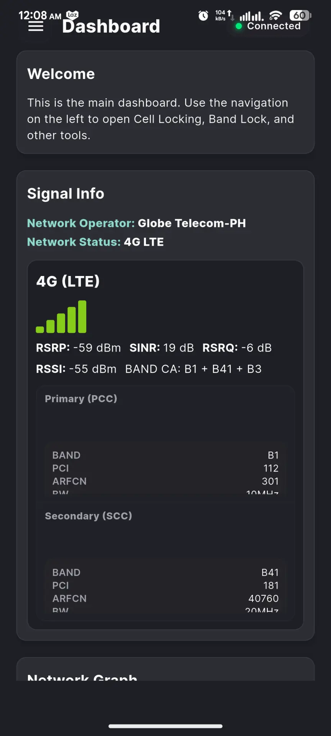Tap the Signal Info heading
Screen dimensions: 331x736
(66, 194)
